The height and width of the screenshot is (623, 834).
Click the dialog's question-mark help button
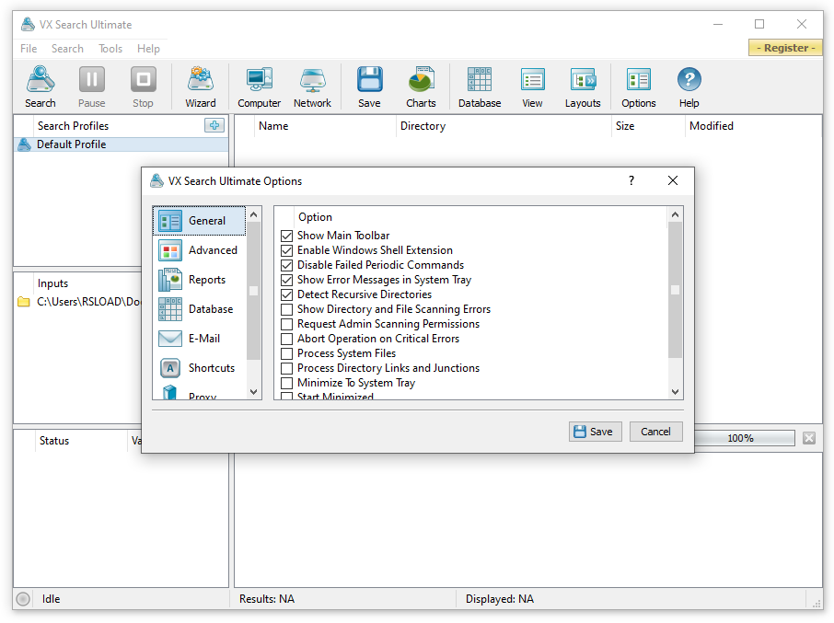tap(631, 180)
